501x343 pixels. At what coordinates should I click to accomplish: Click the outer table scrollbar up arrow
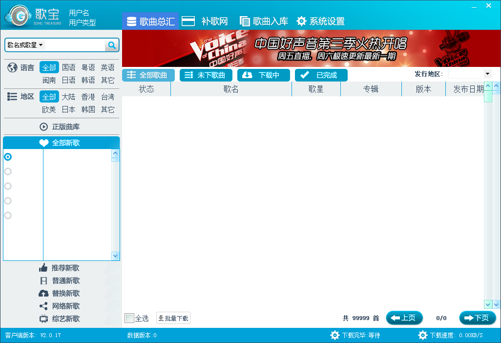point(496,86)
